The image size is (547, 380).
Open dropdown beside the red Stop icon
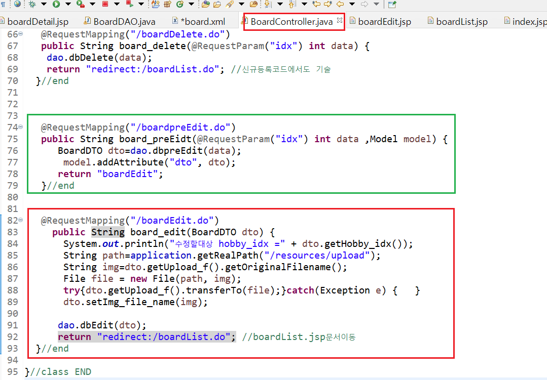(x=117, y=4)
